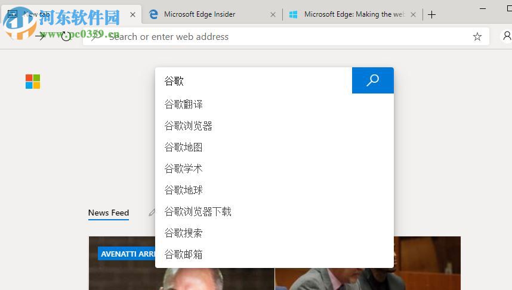Select suggestion 谷歌浏览器下载
The image size is (512, 290).
pos(274,211)
